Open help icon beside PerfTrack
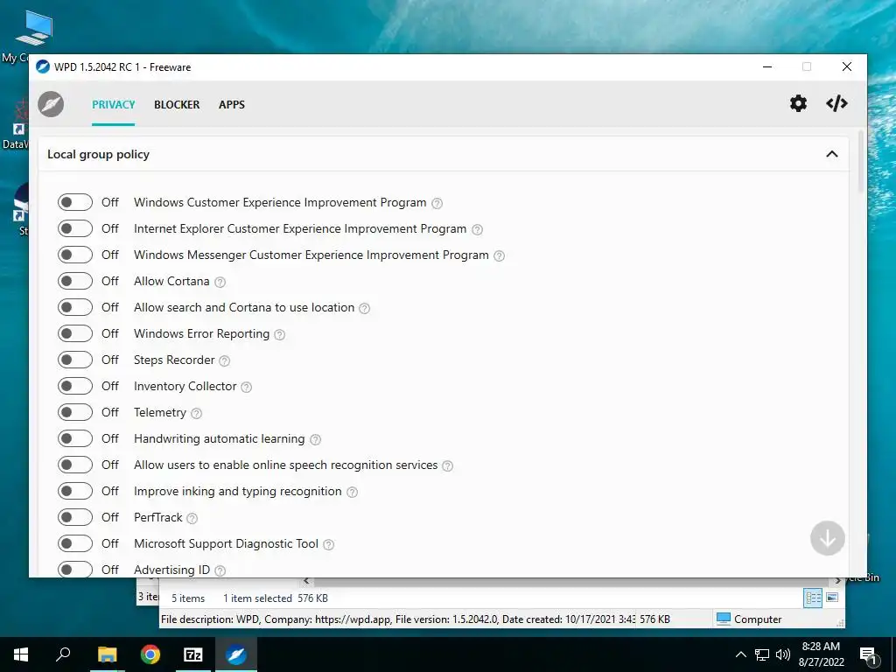 click(192, 519)
